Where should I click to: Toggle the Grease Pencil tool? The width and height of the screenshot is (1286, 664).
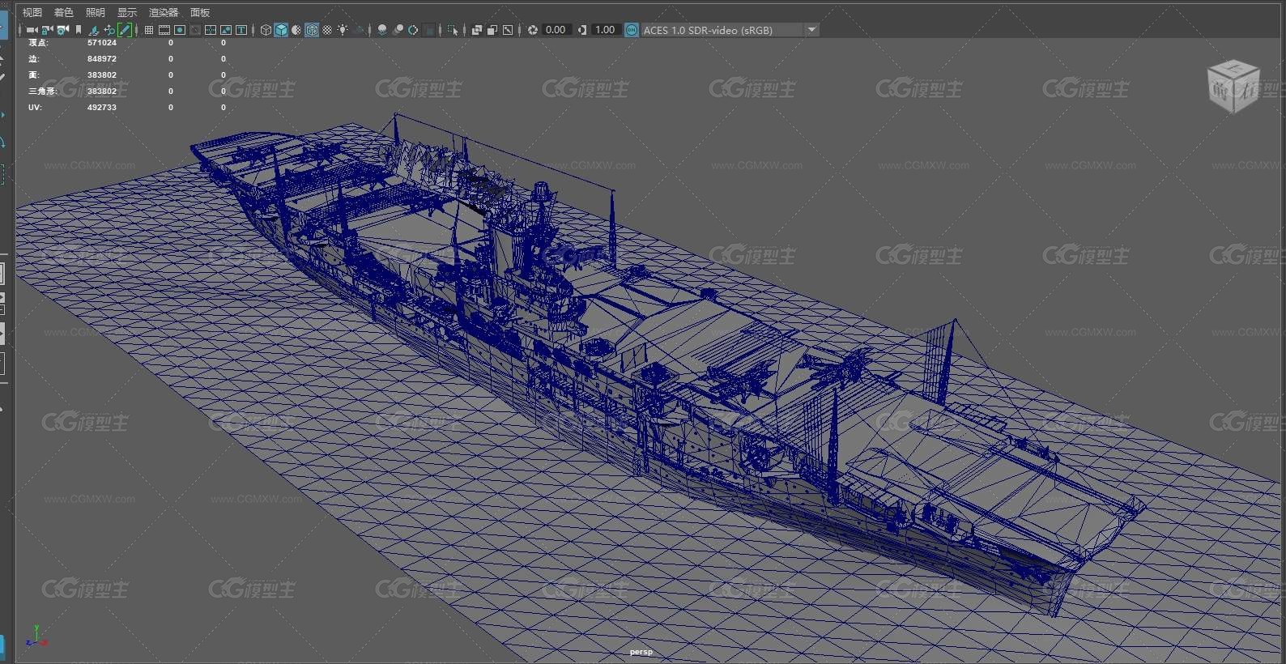(x=125, y=30)
